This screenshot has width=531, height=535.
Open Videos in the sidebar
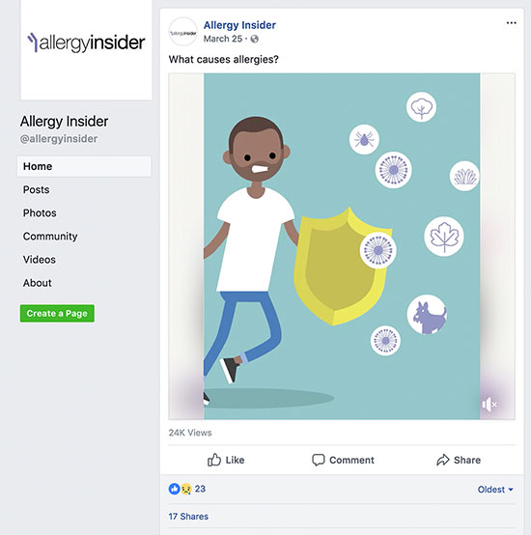click(x=40, y=260)
